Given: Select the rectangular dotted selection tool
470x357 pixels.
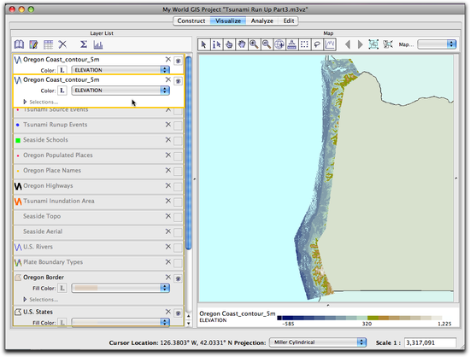Looking at the screenshot, I should click(304, 44).
